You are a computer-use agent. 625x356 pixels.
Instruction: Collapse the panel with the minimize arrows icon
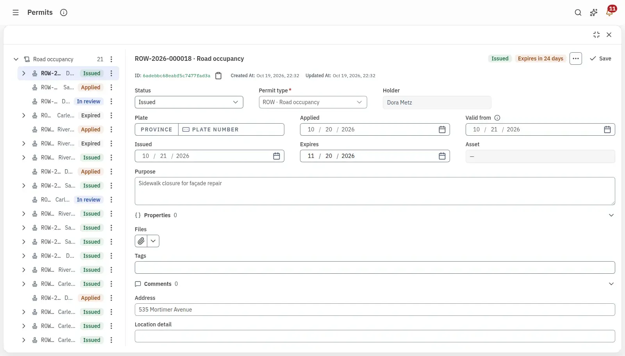596,35
